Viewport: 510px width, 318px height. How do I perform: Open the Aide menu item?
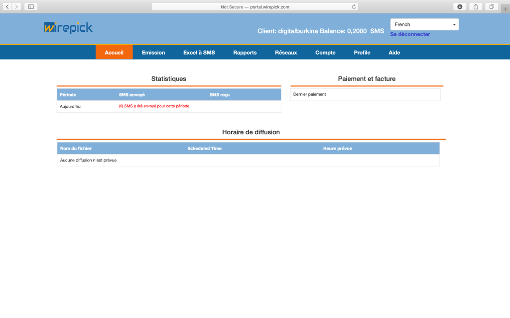click(x=394, y=53)
